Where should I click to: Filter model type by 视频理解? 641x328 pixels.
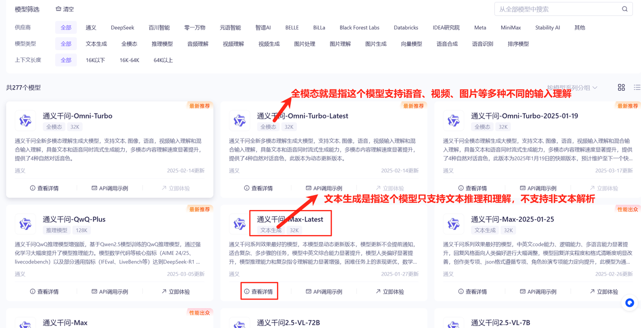(233, 44)
